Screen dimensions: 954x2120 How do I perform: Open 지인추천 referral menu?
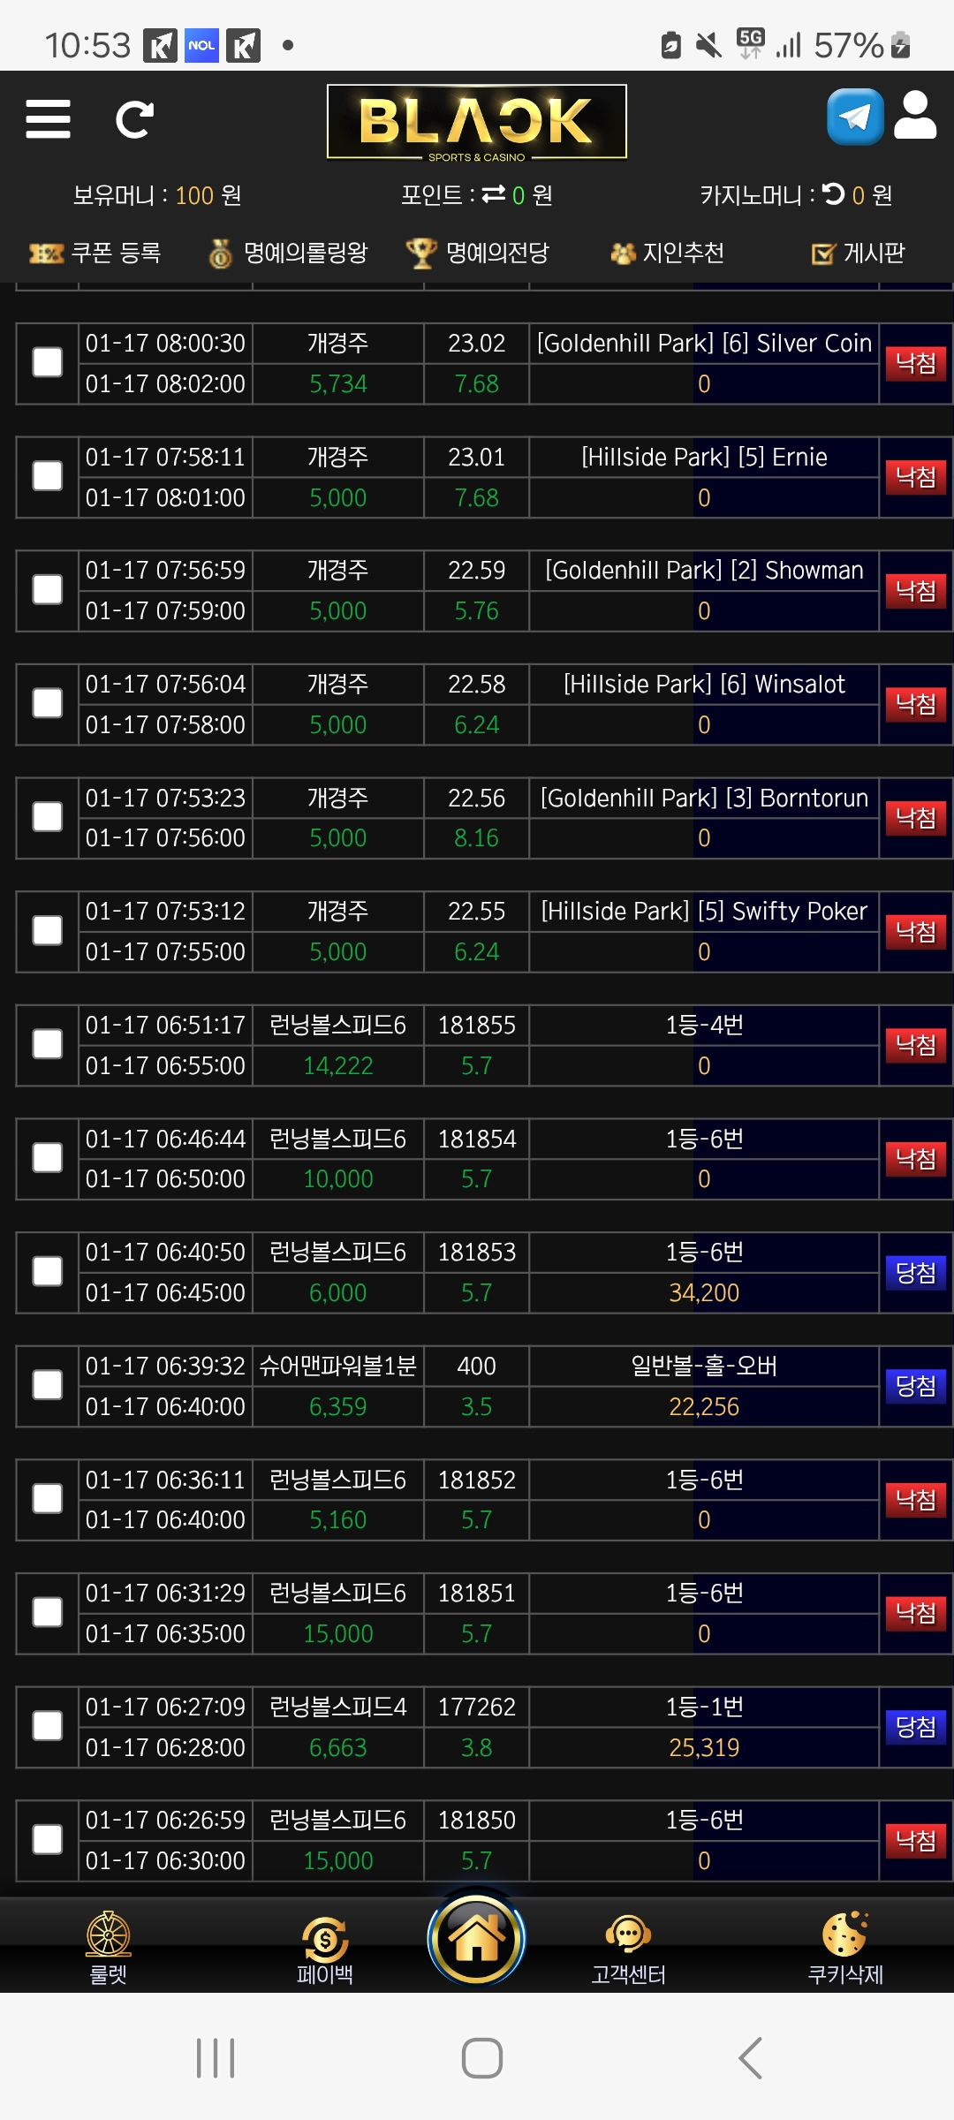coord(668,254)
